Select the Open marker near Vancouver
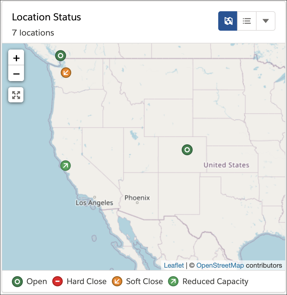The height and width of the screenshot is (295, 287). tap(61, 56)
